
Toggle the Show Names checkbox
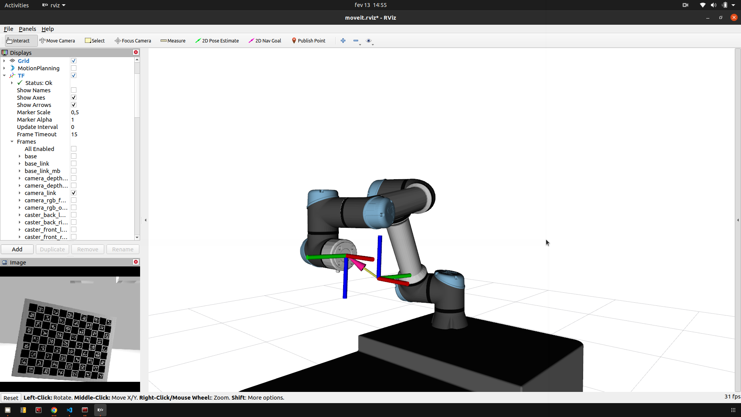pyautogui.click(x=74, y=90)
